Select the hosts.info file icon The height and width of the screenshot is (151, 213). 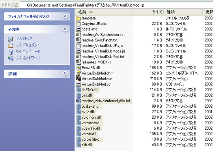pyautogui.click(x=78, y=29)
